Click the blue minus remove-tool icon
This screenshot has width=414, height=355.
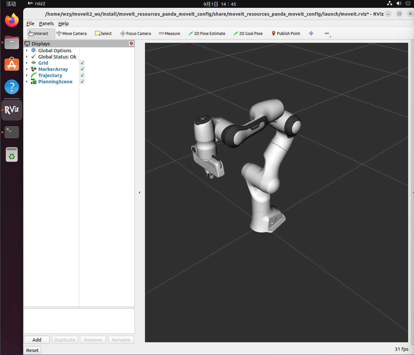327,33
